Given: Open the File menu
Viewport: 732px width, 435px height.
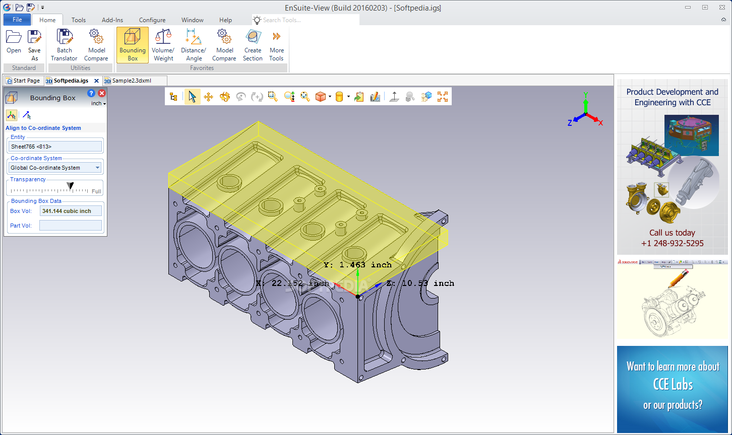Looking at the screenshot, I should (17, 20).
